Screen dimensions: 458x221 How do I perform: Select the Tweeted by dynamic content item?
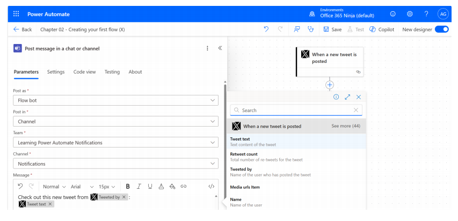(296, 172)
